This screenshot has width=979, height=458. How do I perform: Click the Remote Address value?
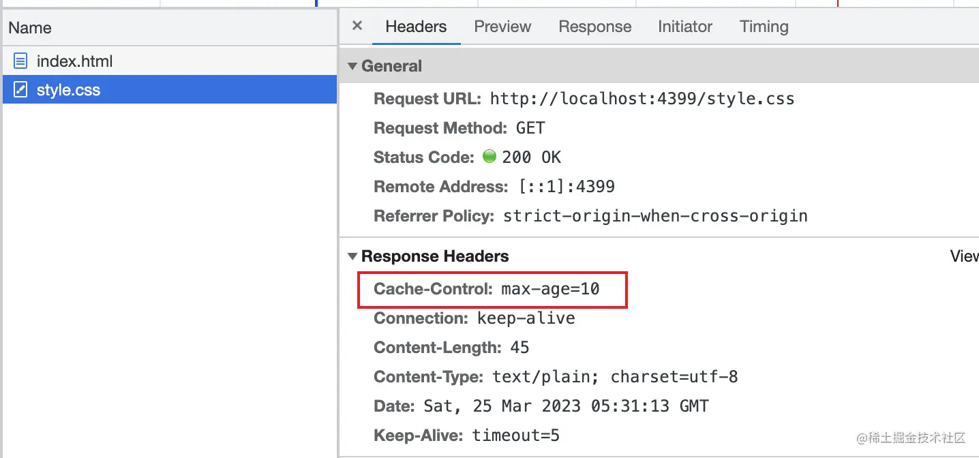coord(567,187)
